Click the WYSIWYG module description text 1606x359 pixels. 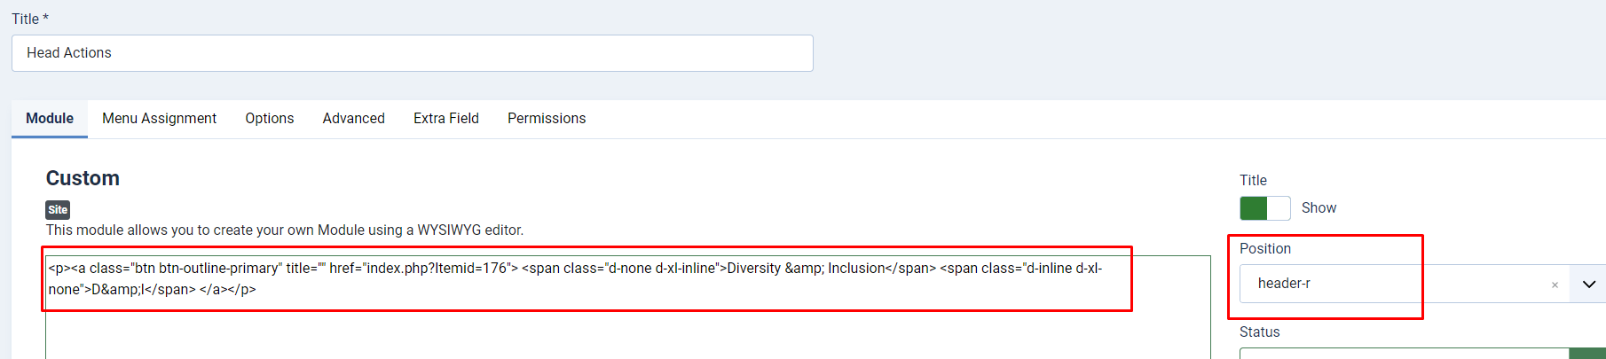click(284, 230)
